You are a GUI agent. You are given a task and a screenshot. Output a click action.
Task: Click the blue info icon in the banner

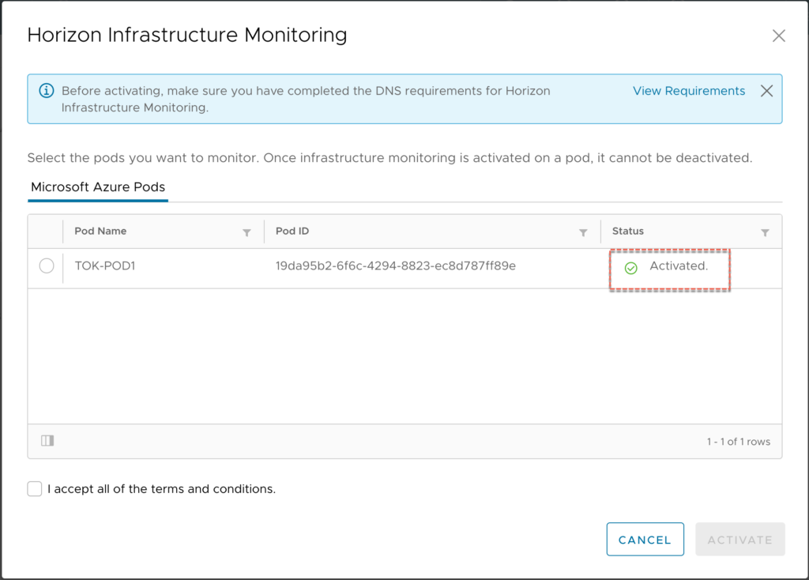[47, 91]
